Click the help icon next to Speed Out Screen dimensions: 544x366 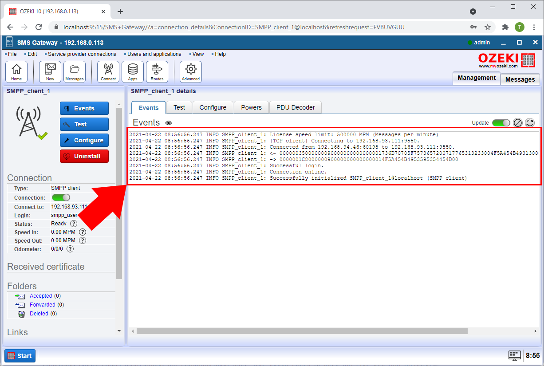(82, 240)
